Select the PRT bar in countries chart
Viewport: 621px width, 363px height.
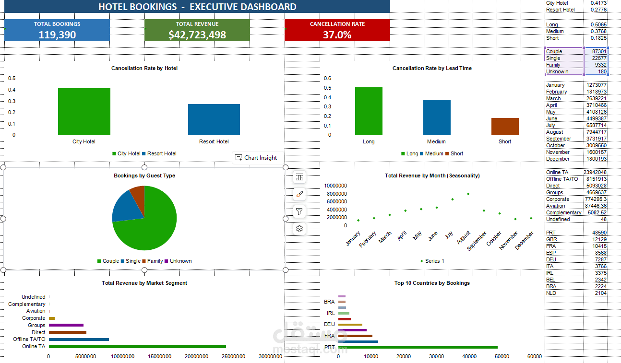tap(418, 347)
